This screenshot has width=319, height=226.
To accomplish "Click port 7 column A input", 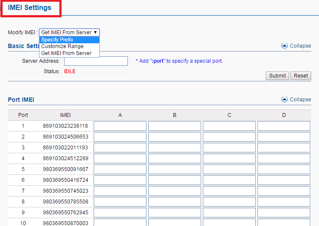I will pos(120,191).
